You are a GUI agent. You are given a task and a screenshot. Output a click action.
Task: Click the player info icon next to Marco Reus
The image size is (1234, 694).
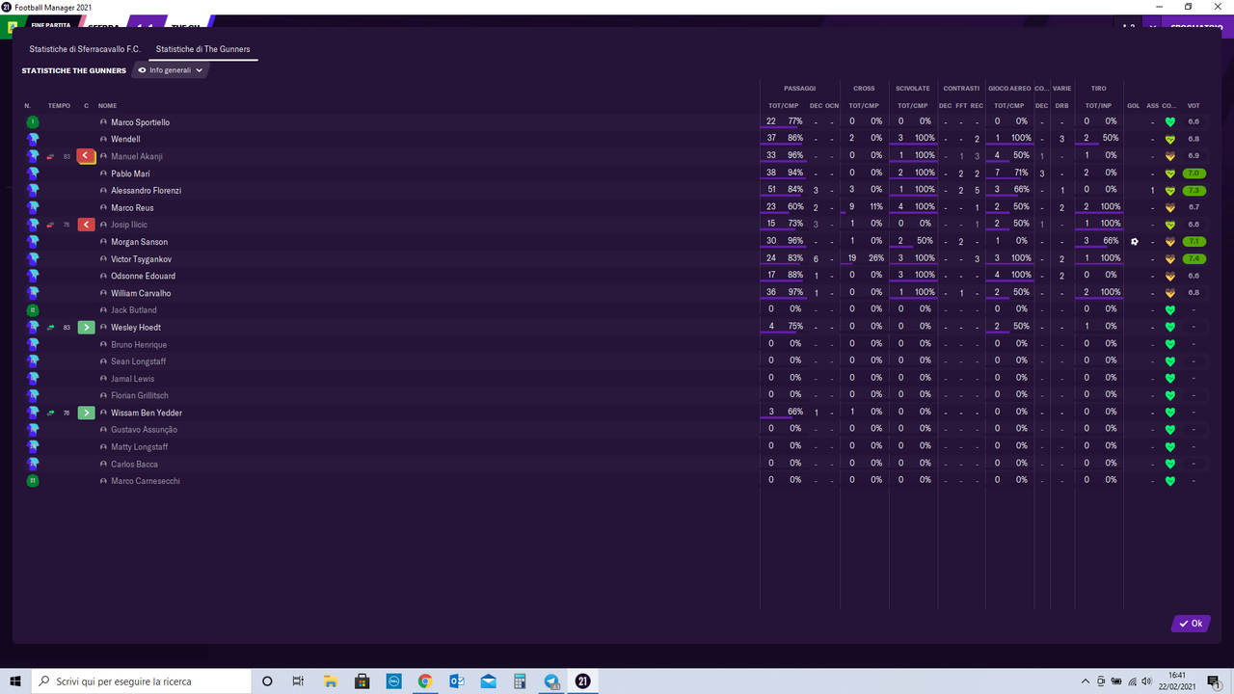(x=104, y=208)
